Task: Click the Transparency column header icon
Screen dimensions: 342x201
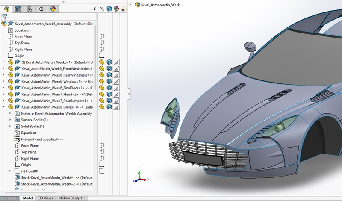Action: click(124, 9)
